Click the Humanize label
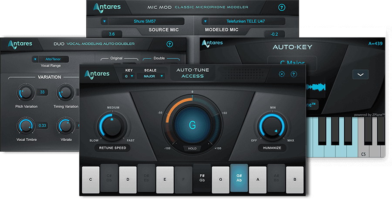Viewport: 392px width, 199px height. pos(272,148)
